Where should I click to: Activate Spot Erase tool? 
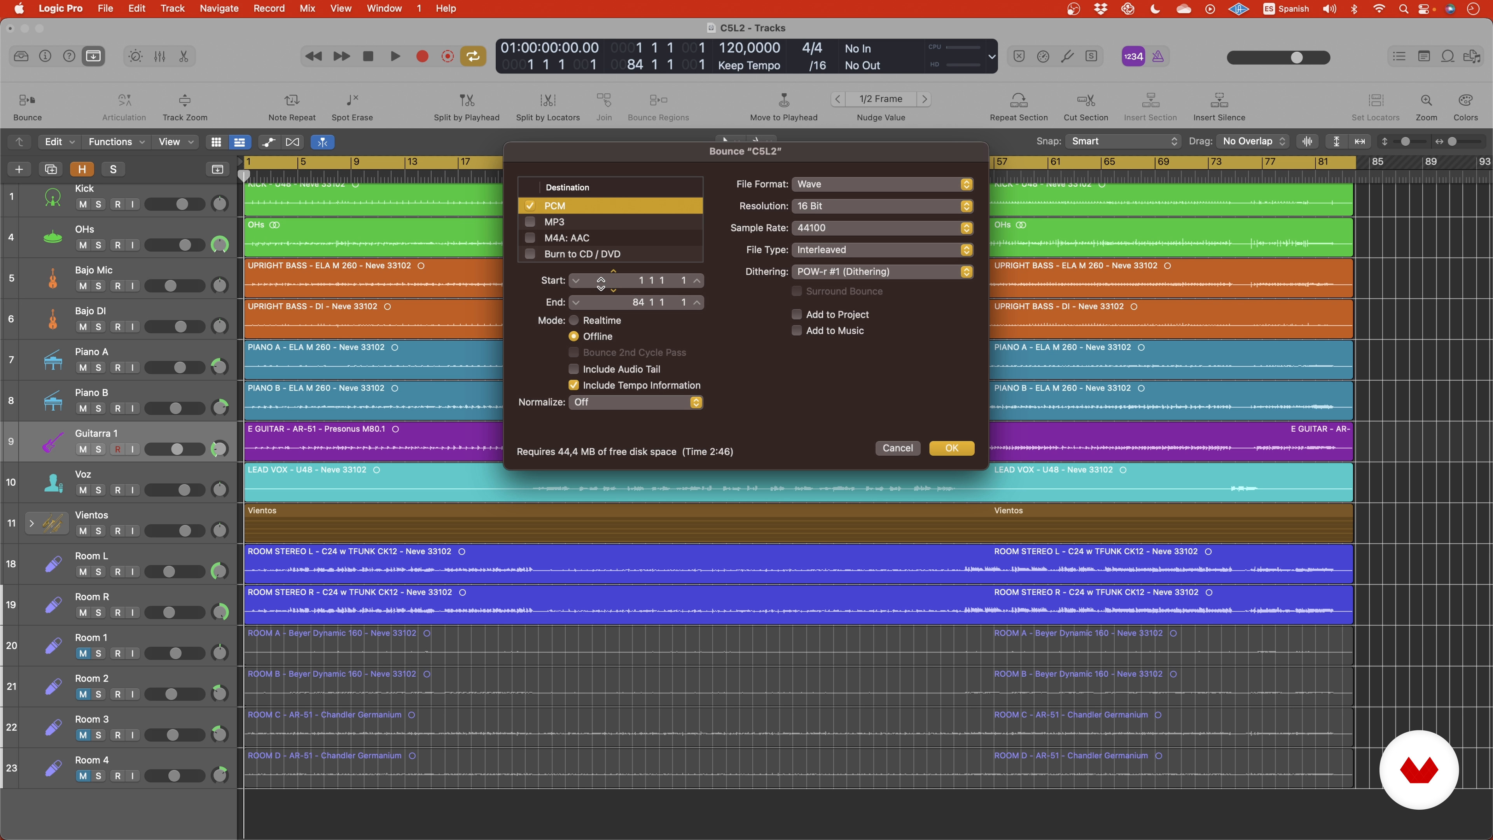click(352, 100)
